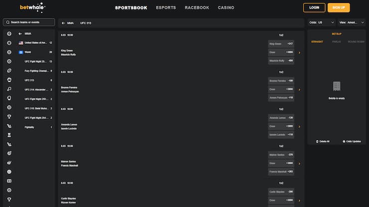This screenshot has height=207, width=369.
Task: Open Brunno Ferreira vs Armen Petrosyan match
Action: click(70, 90)
